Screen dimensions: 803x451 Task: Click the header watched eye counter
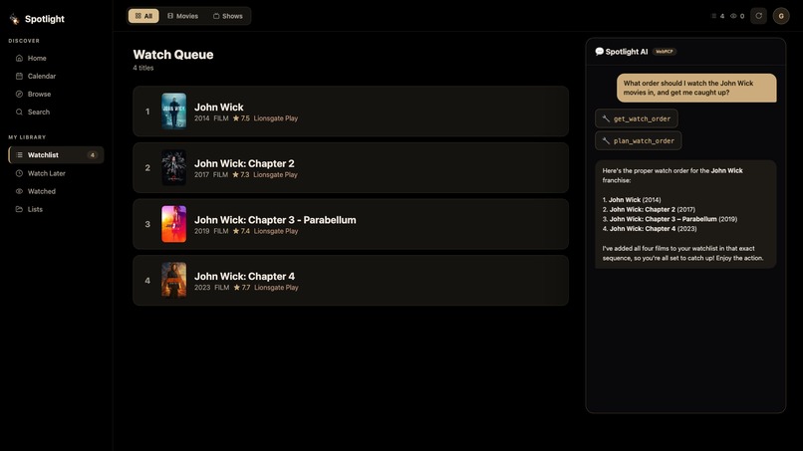737,16
